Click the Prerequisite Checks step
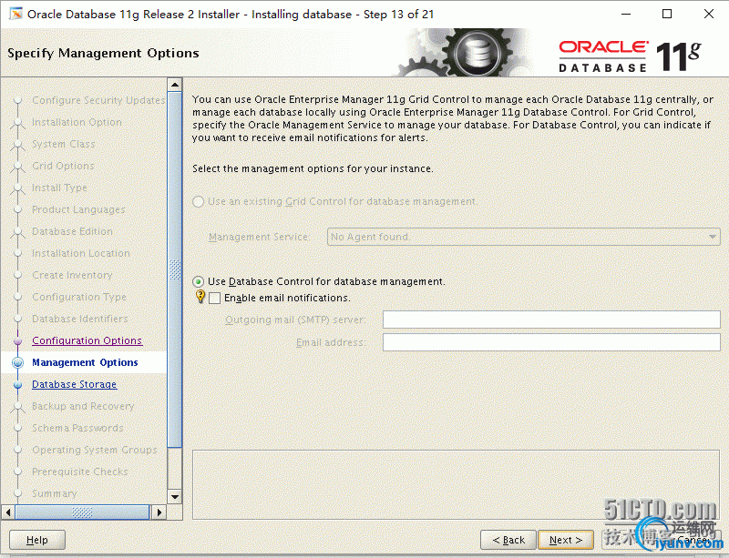This screenshot has width=729, height=558. pyautogui.click(x=79, y=472)
